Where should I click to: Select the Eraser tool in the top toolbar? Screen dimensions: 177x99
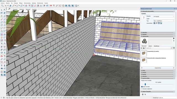click(x=11, y=5)
